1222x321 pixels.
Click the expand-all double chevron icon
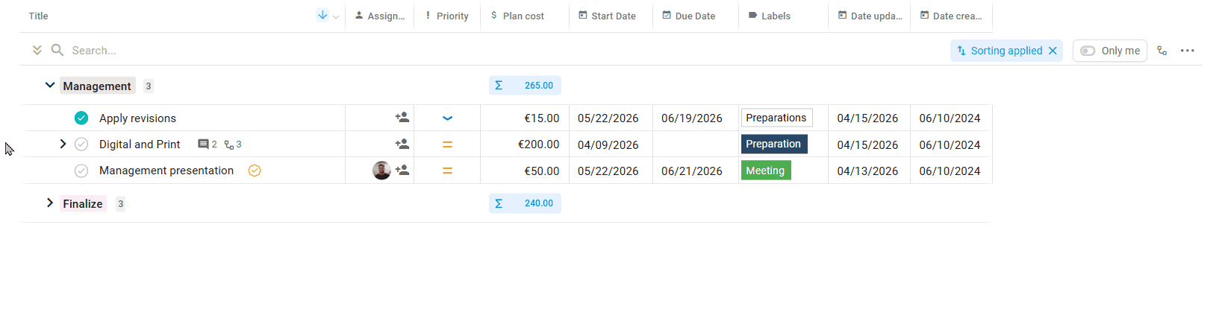pos(37,50)
